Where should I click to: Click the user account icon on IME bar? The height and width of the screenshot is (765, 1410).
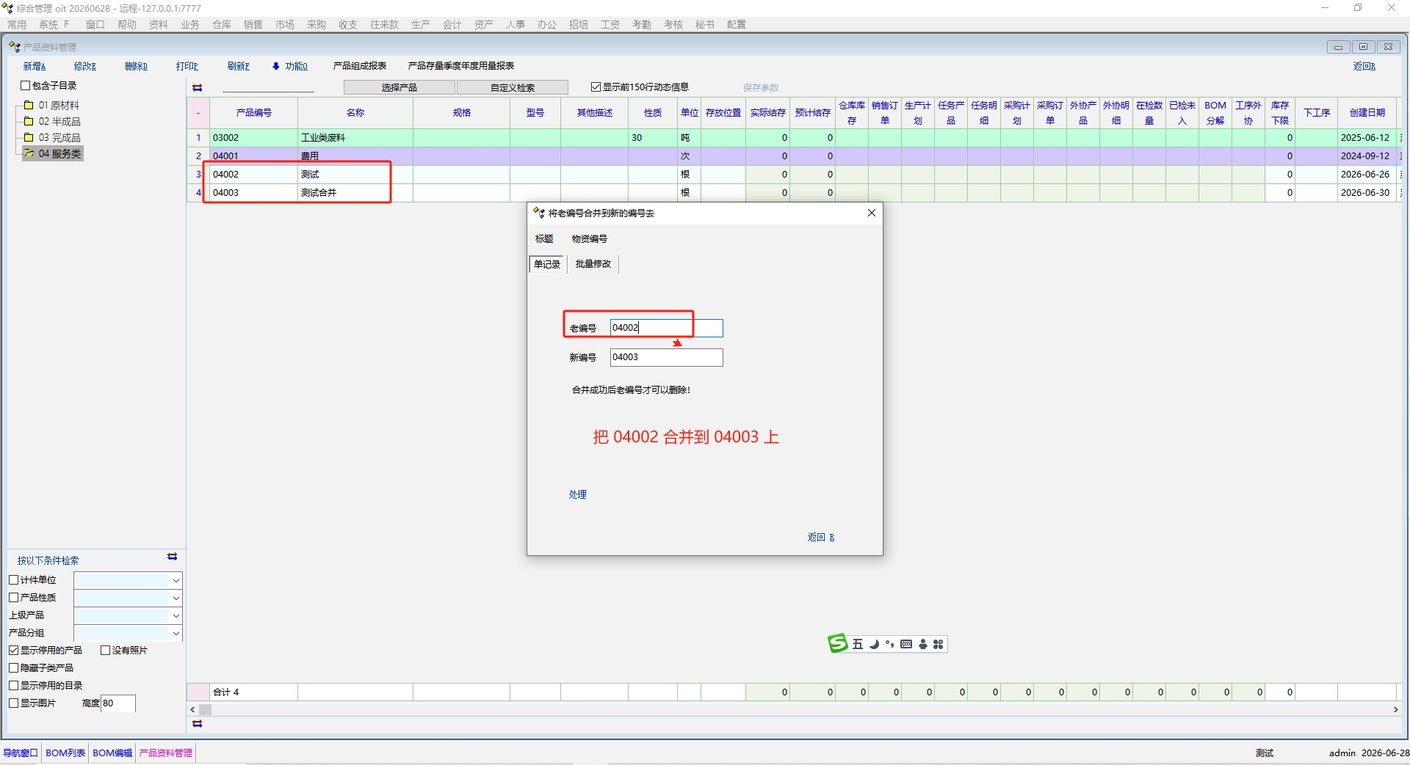coord(923,645)
